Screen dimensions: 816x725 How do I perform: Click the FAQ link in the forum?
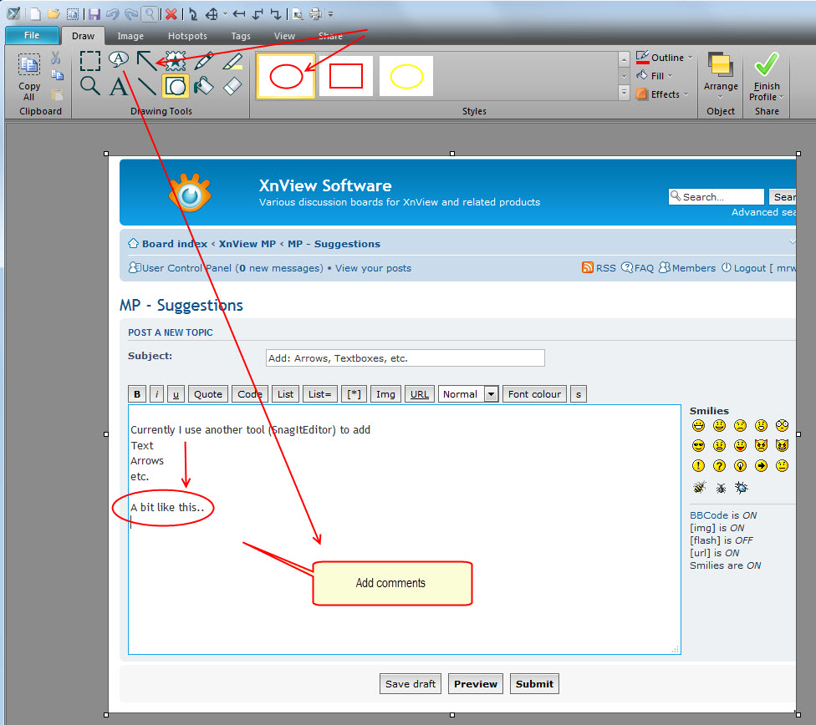(644, 268)
